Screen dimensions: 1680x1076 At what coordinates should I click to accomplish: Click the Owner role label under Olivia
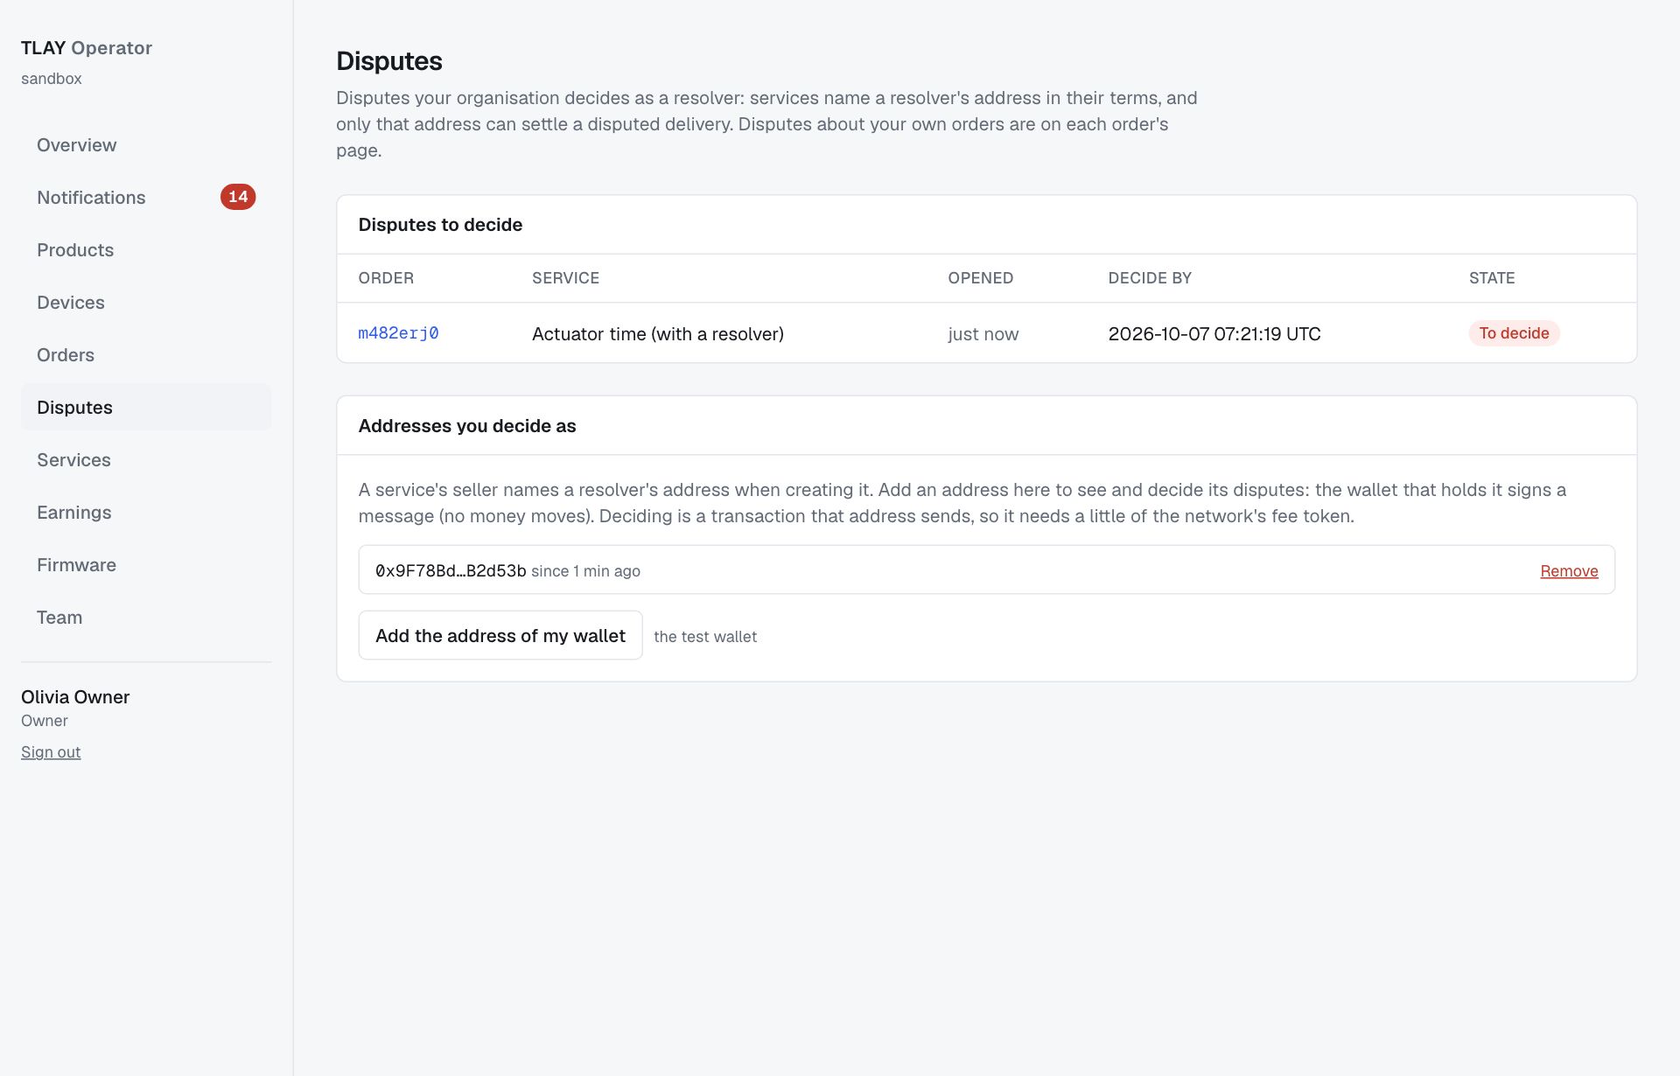45,721
